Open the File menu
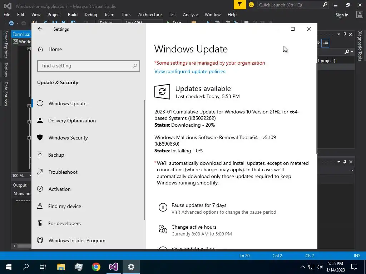The width and height of the screenshot is (366, 274). (7, 14)
